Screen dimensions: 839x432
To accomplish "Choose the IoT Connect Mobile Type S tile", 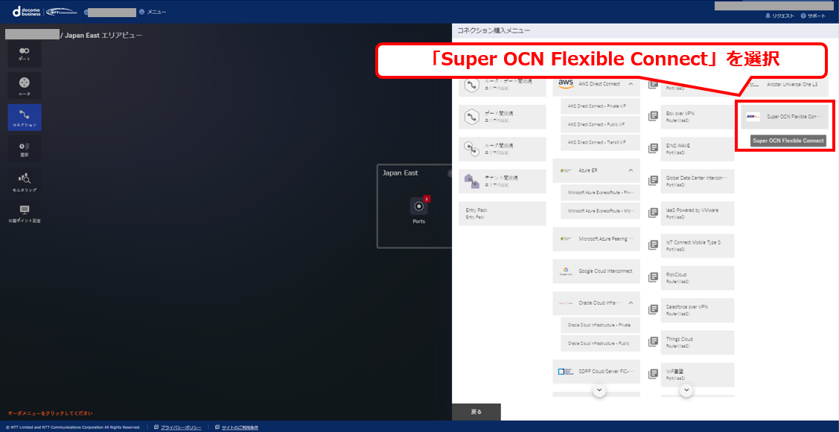I will [x=698, y=245].
